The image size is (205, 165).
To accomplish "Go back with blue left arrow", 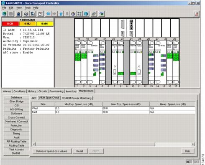I will pyautogui.click(x=48, y=14).
